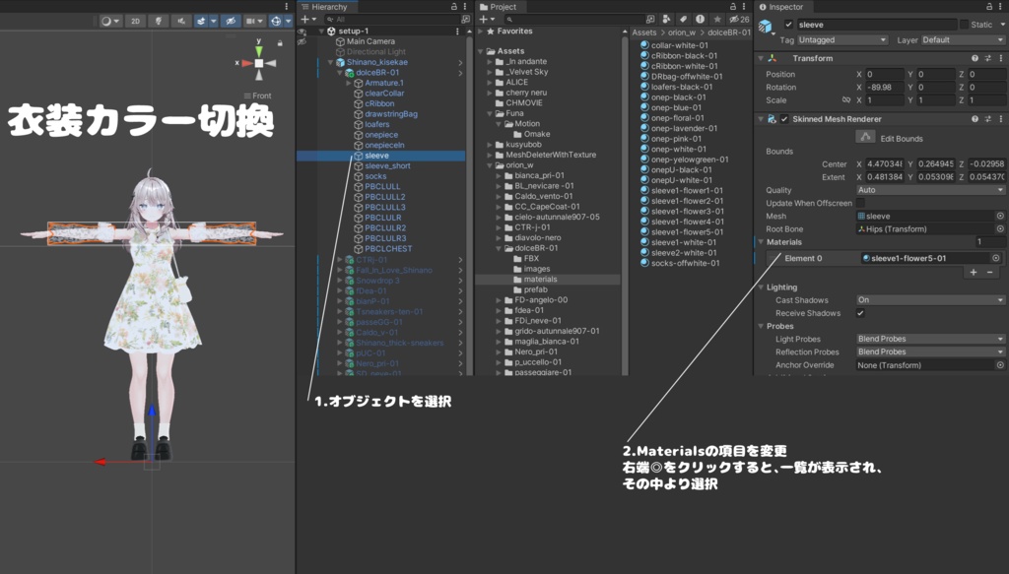Click the Edit Bounds button

[x=865, y=137]
